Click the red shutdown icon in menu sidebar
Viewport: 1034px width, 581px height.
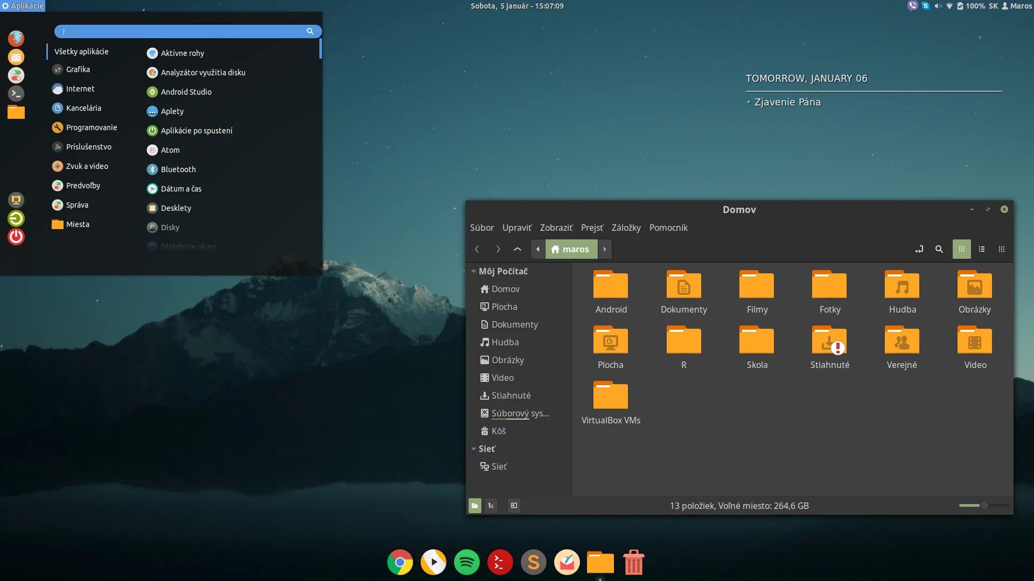point(16,237)
